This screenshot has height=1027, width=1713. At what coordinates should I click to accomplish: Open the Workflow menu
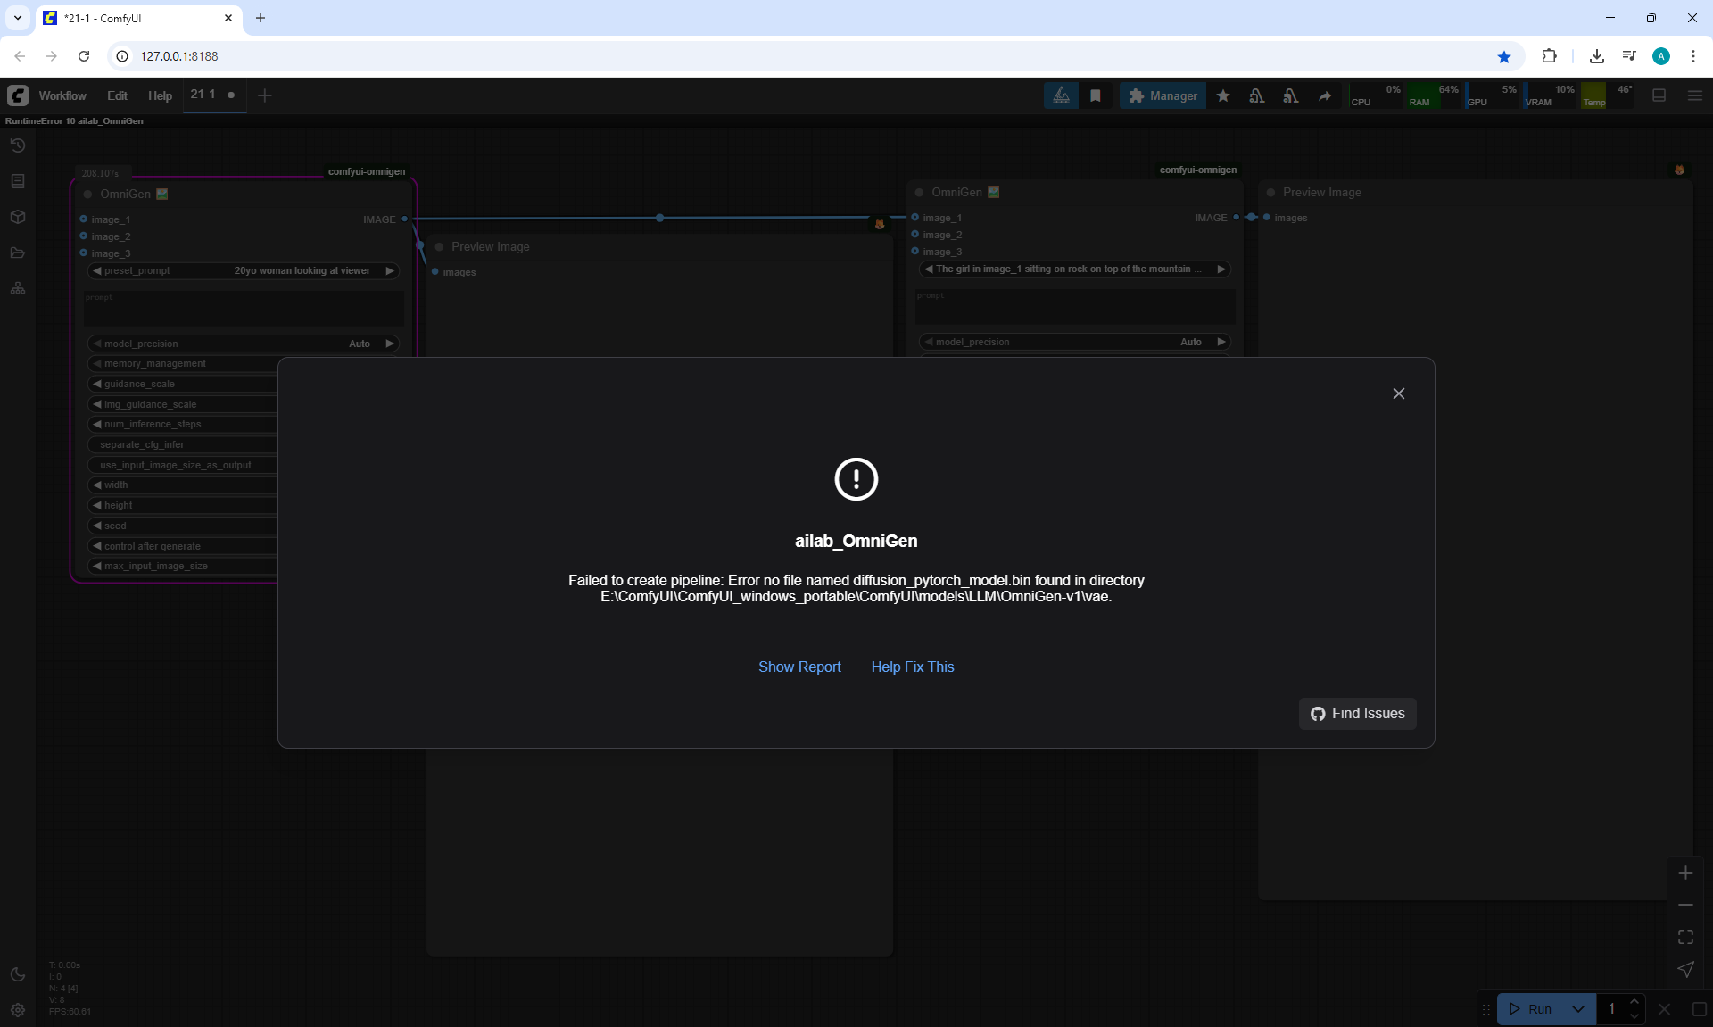tap(62, 95)
